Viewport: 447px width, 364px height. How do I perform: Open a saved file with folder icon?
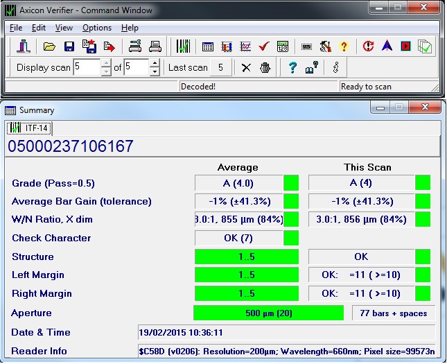point(49,46)
